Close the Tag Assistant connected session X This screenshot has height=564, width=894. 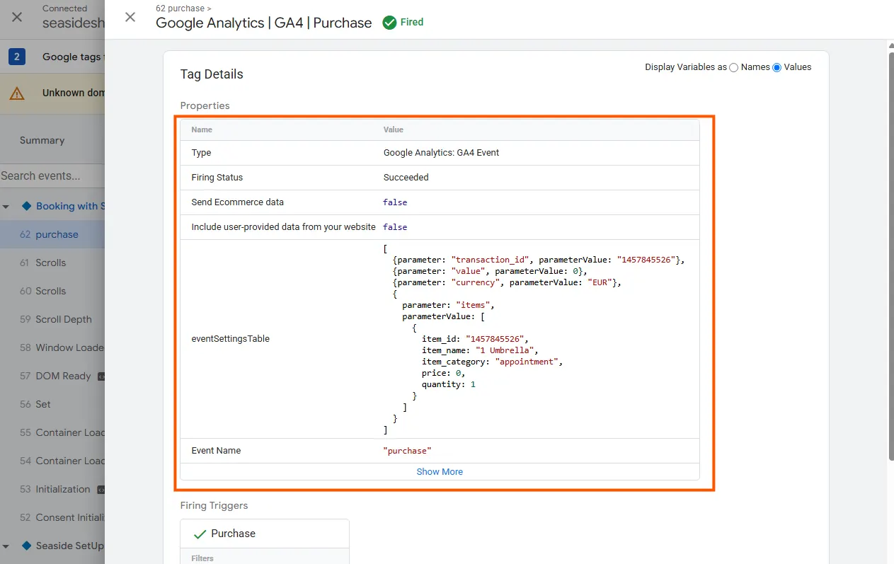[x=17, y=17]
